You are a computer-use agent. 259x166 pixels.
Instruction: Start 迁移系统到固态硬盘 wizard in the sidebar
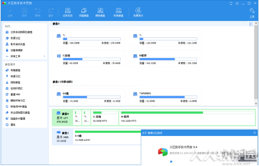click(x=19, y=32)
